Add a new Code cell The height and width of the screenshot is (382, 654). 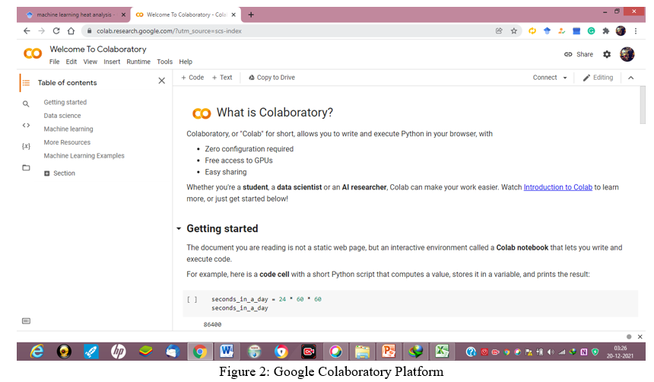pyautogui.click(x=192, y=78)
